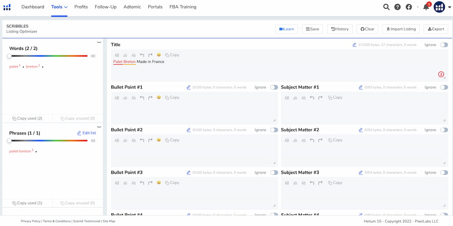This screenshot has width=453, height=226.
Task: Insert emoji in the Title toolbar
Action: click(159, 55)
